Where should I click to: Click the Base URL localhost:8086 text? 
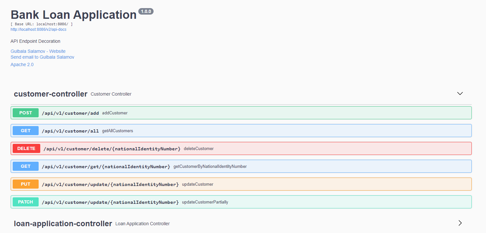[42, 24]
